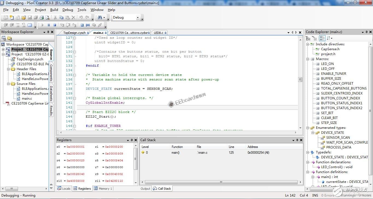Viewport: 373px width, 199px height.
Task: Click the Resume execution play icon
Action: [x=43, y=25]
